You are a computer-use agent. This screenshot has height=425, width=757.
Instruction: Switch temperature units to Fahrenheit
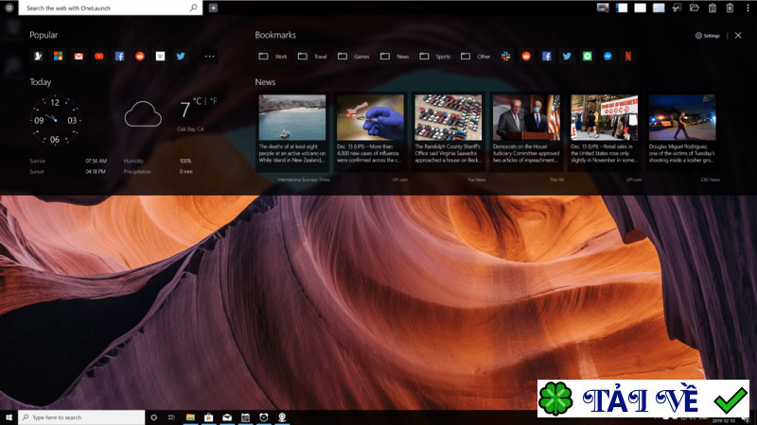(x=214, y=101)
